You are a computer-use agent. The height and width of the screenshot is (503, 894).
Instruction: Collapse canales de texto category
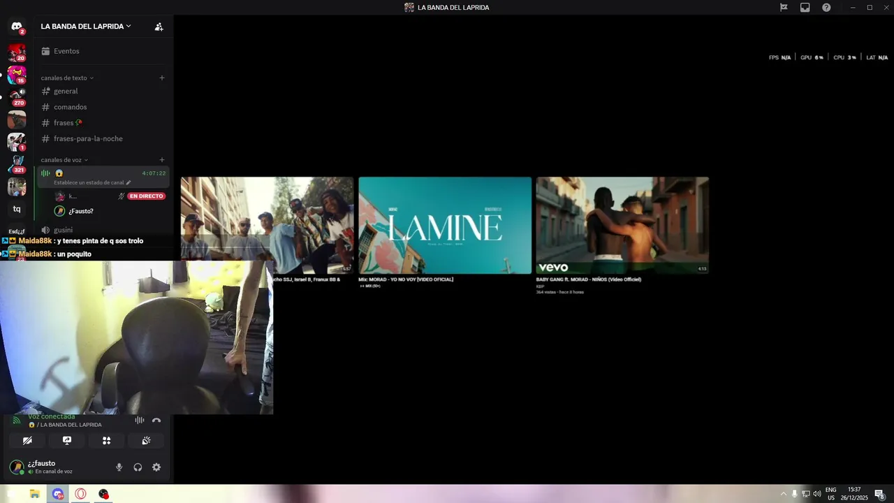pyautogui.click(x=67, y=78)
